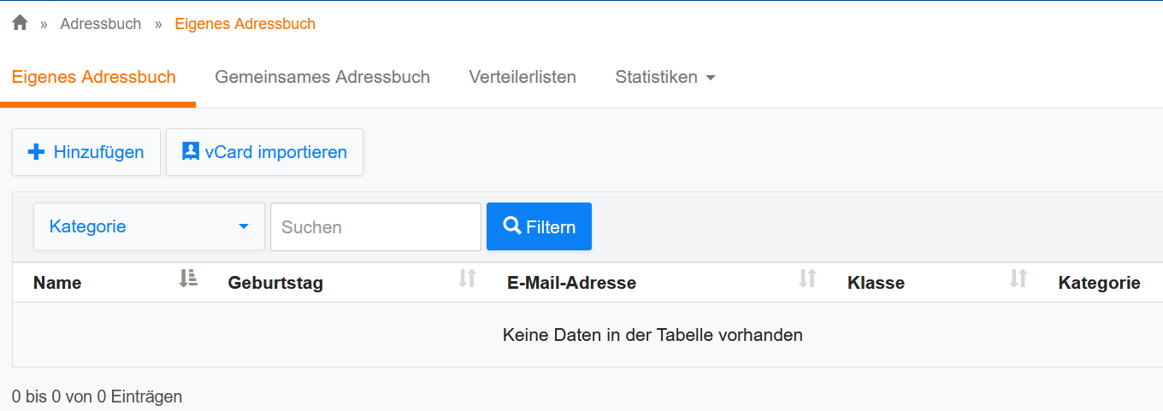Expand the Statistiken dropdown menu
The image size is (1163, 411).
click(x=656, y=77)
